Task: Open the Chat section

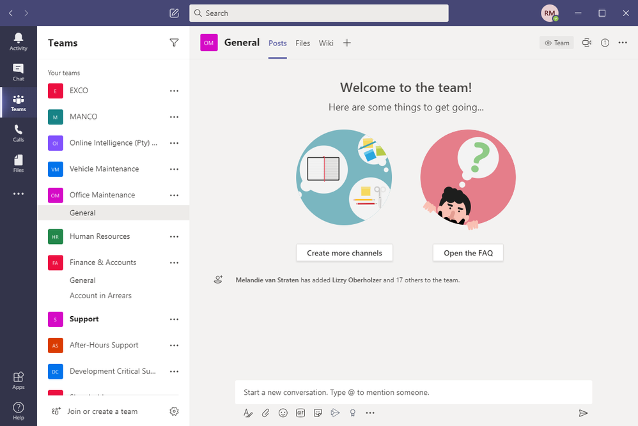Action: pos(19,72)
